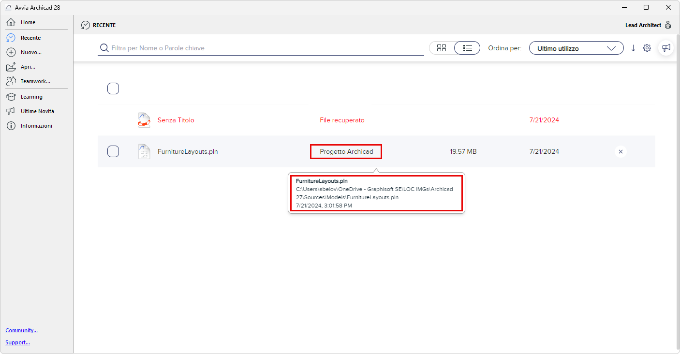This screenshot has width=680, height=354.
Task: Click the 19.57 MB size cell
Action: (x=463, y=151)
